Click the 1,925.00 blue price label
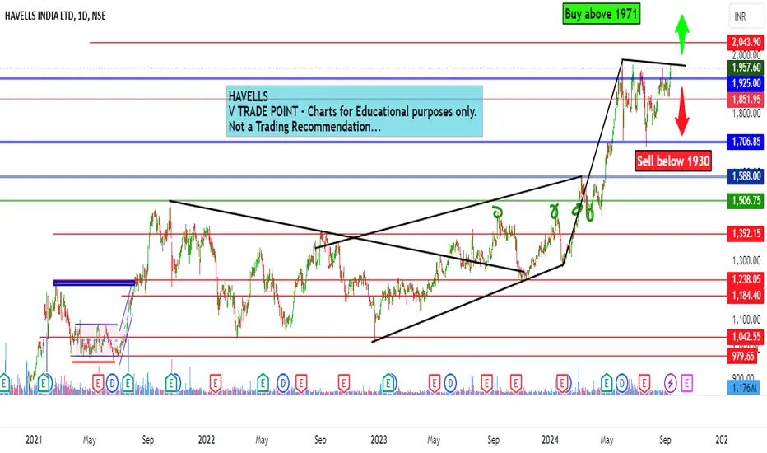Image resolution: width=767 pixels, height=453 pixels. tap(746, 83)
